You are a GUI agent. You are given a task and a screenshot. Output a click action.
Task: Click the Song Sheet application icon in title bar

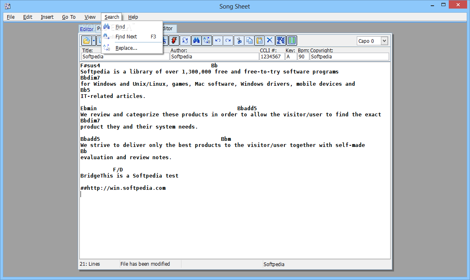pyautogui.click(x=7, y=6)
